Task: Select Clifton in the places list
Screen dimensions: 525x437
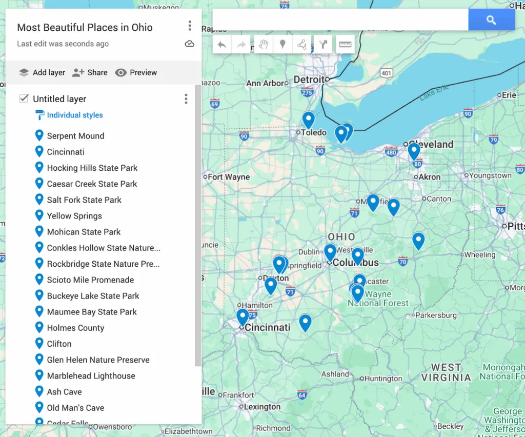Action: click(x=59, y=344)
